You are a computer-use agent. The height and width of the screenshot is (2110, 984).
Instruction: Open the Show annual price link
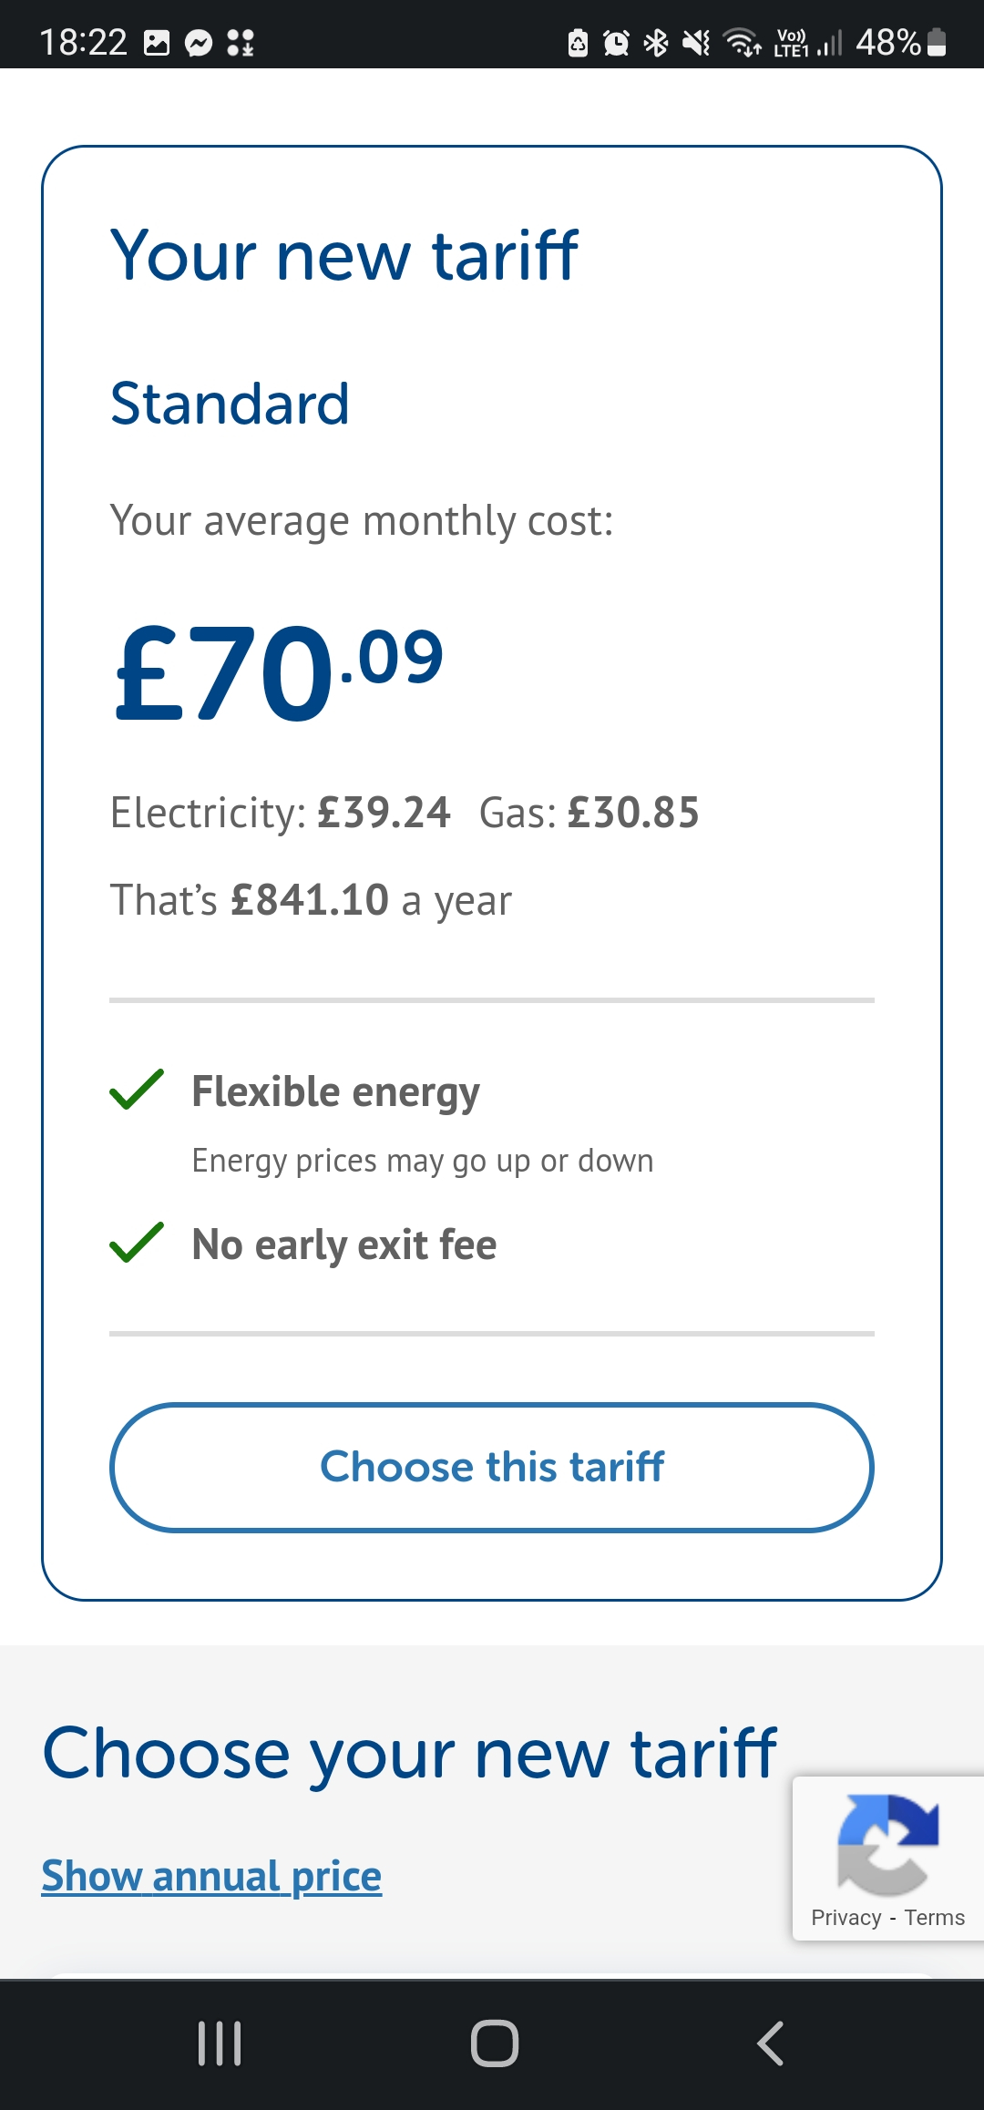[x=211, y=1877]
